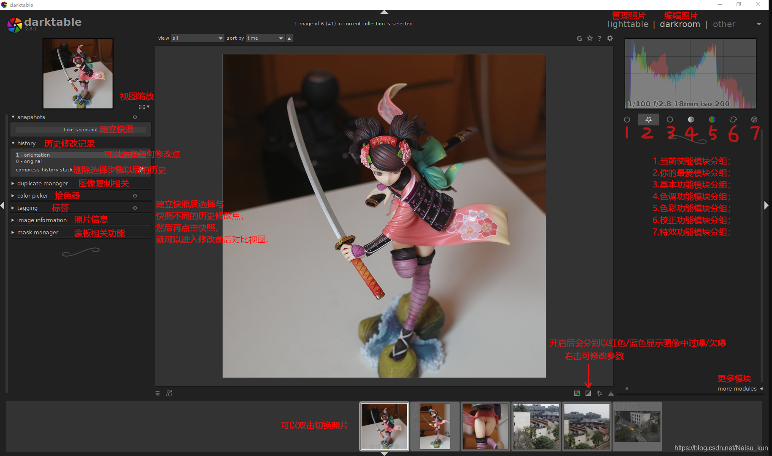Open help question mark icon
Screen dimensions: 772x456
point(599,38)
